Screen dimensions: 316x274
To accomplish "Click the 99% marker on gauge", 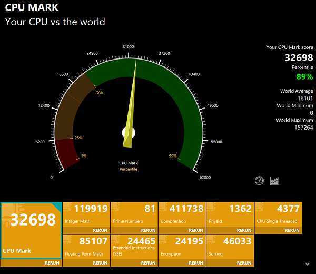I will coord(173,156).
